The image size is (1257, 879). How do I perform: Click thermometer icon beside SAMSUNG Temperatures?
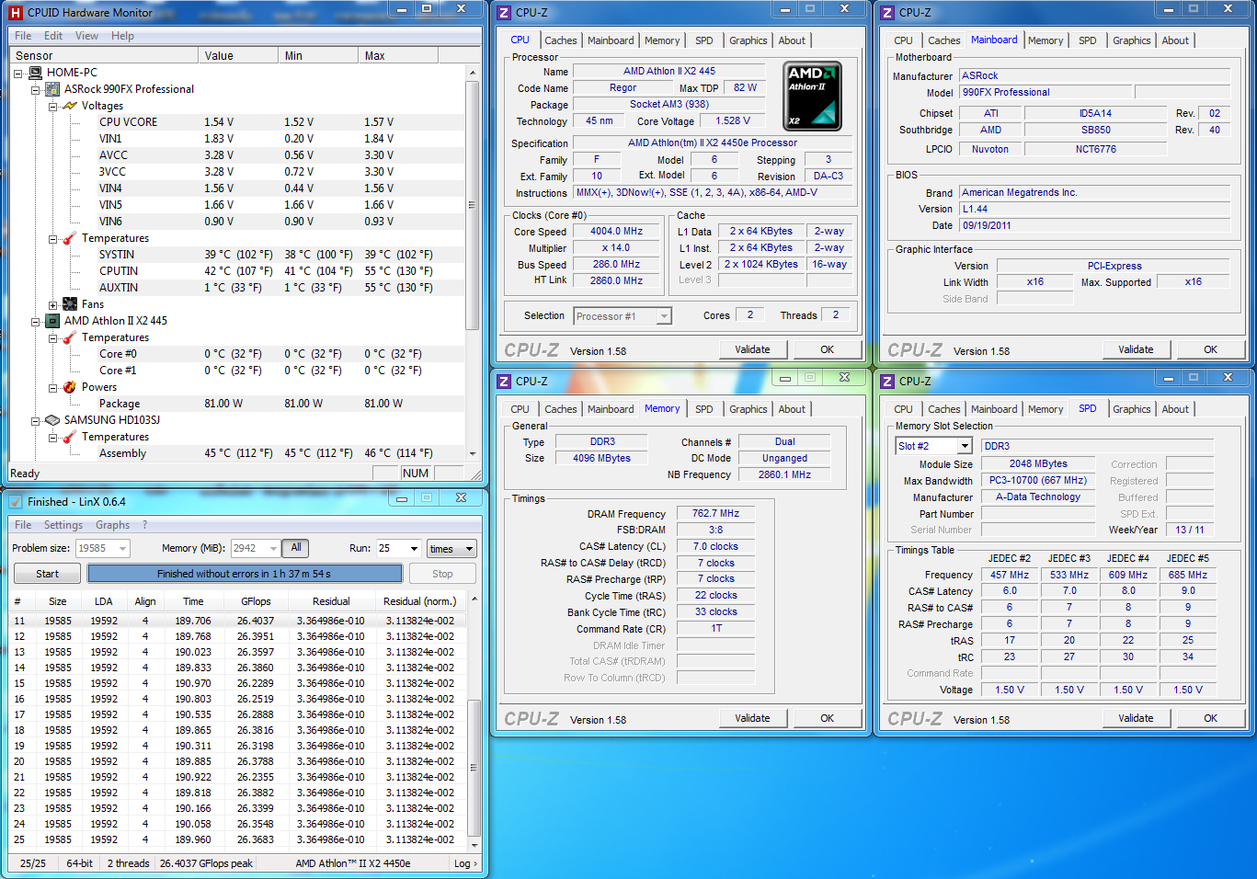tap(70, 437)
